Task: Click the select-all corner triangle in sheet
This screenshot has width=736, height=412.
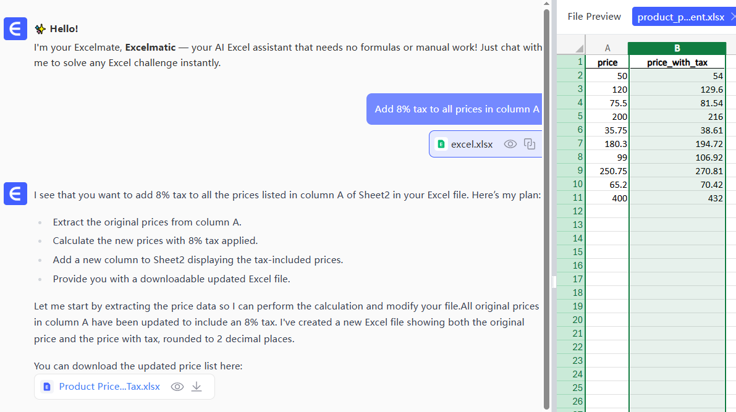Action: pos(579,49)
